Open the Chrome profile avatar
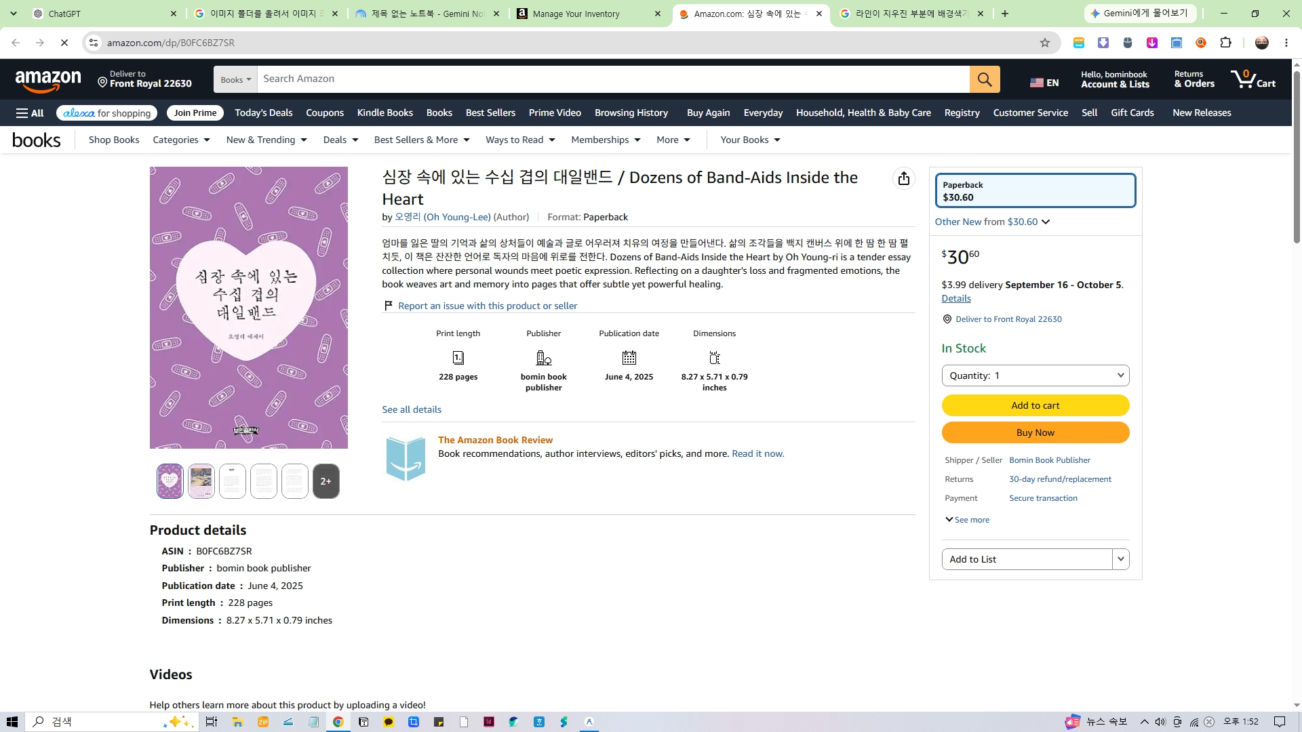1302x732 pixels. (x=1262, y=43)
